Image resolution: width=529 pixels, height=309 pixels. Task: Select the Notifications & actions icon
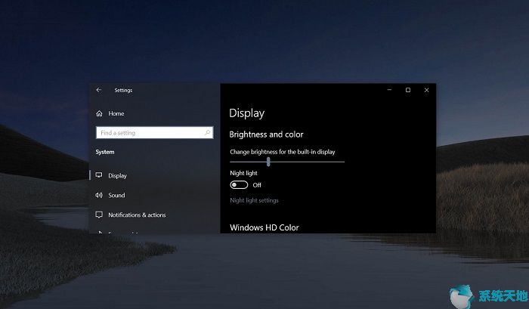(99, 215)
